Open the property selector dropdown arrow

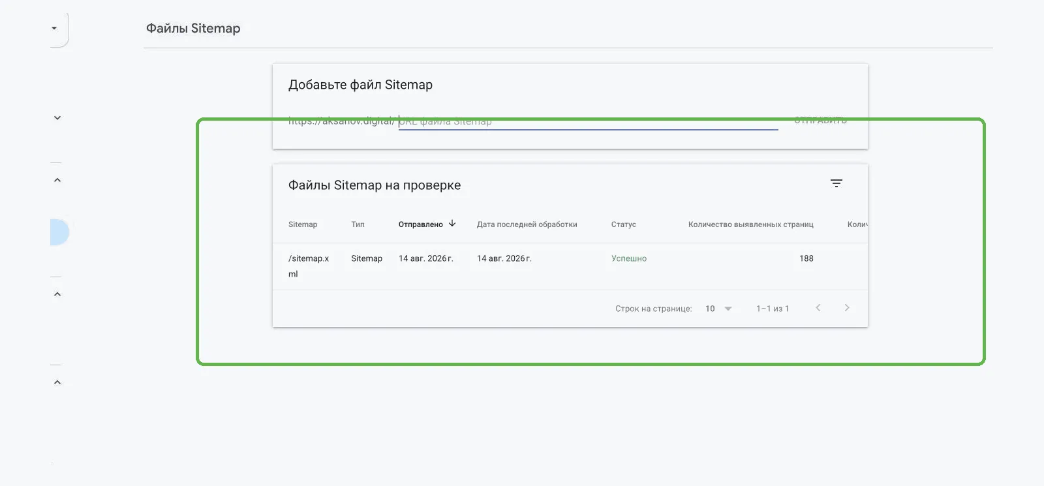(x=54, y=28)
